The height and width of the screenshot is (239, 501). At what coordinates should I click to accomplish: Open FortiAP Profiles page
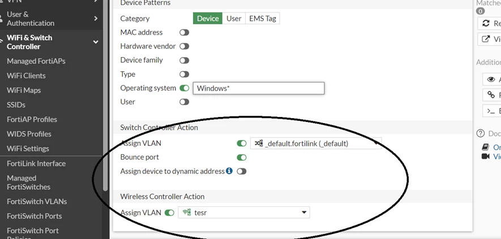click(x=32, y=119)
